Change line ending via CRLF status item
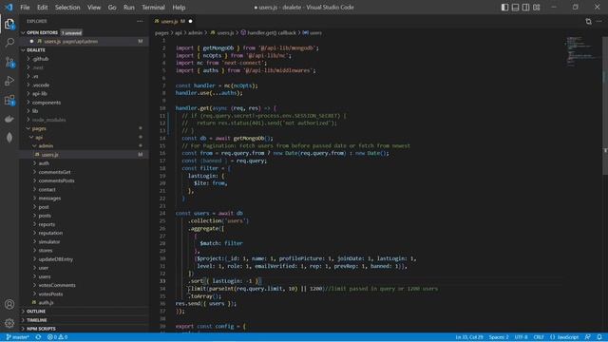Image resolution: width=608 pixels, height=342 pixels. click(x=539, y=337)
